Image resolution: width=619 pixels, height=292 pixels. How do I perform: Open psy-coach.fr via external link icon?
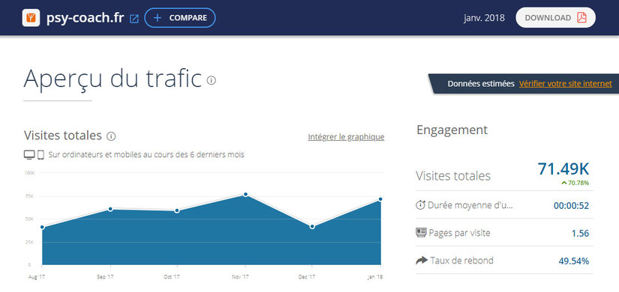tap(134, 19)
